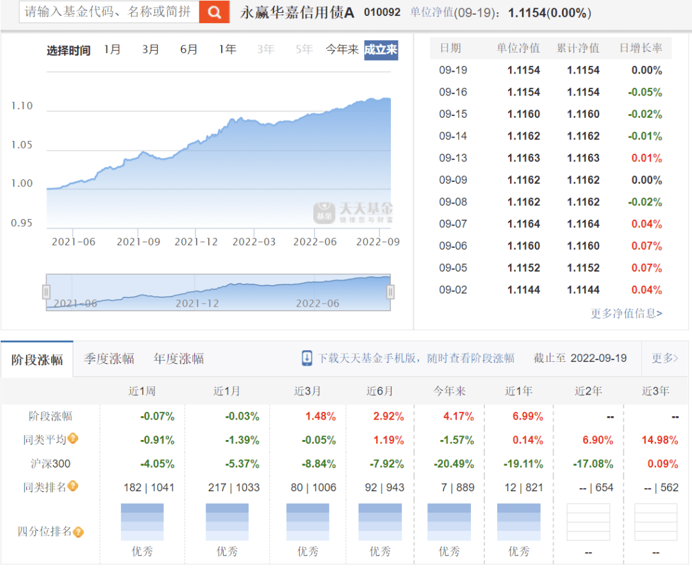Click the 14.98% 同类平均 value
Image resolution: width=692 pixels, height=570 pixels.
click(x=660, y=440)
